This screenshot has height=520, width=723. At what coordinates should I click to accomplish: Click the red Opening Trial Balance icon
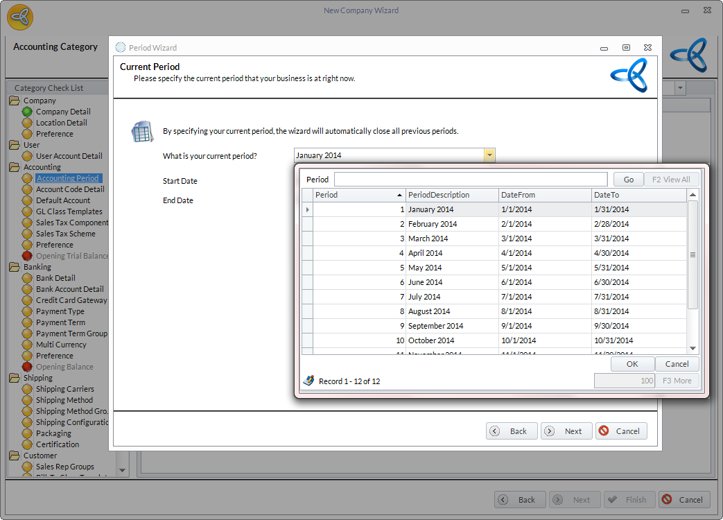click(27, 256)
